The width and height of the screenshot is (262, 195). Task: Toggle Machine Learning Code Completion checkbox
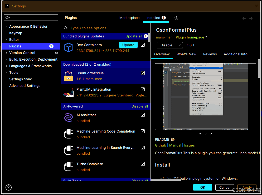point(143,131)
